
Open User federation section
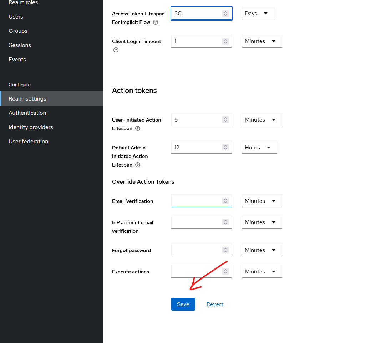coord(28,142)
